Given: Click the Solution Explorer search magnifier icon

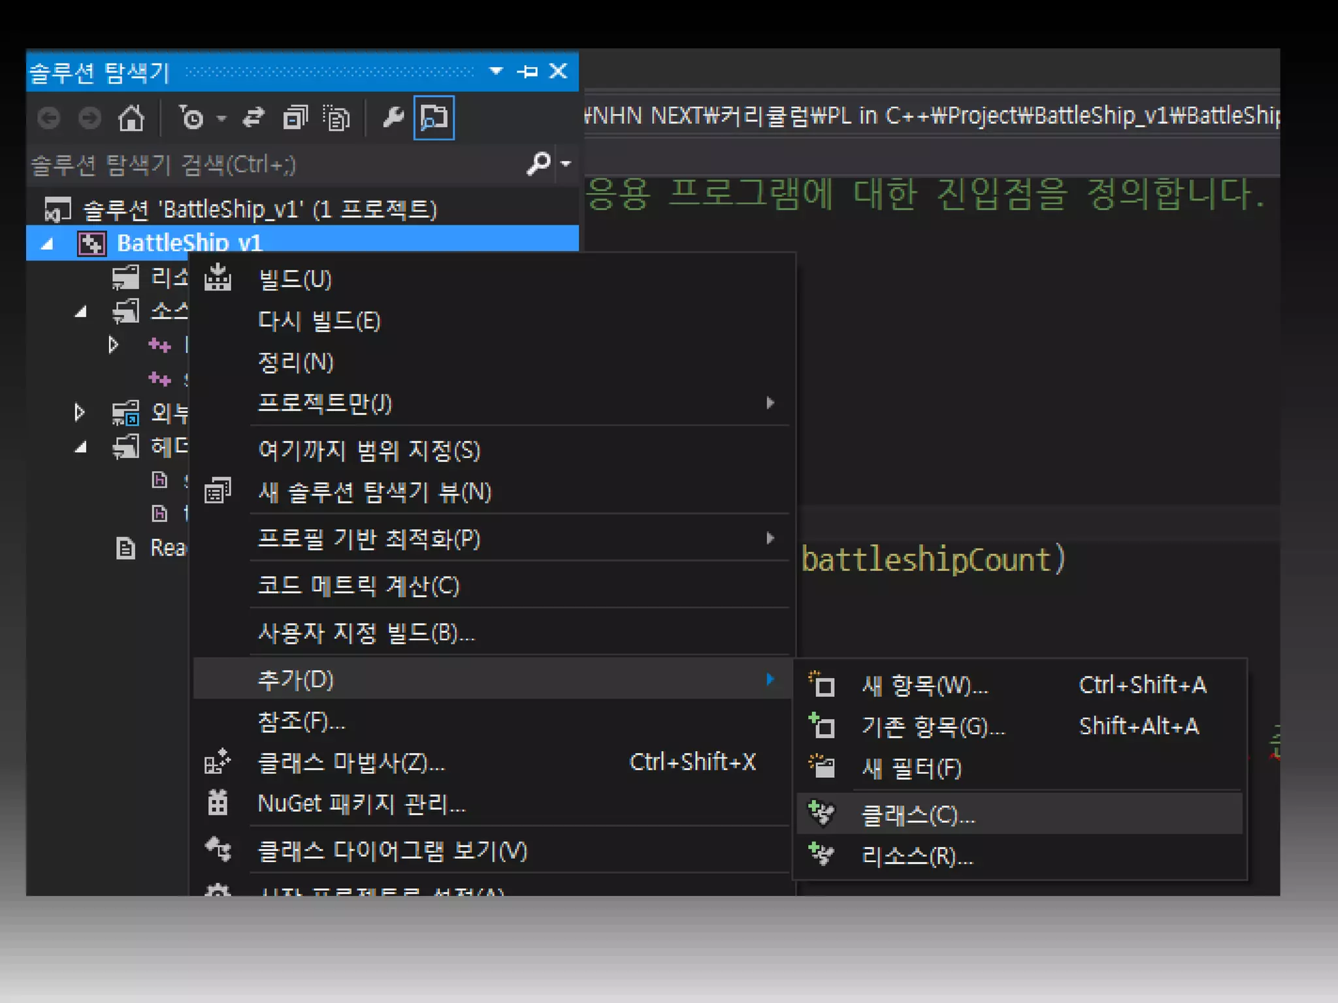Looking at the screenshot, I should tap(538, 163).
